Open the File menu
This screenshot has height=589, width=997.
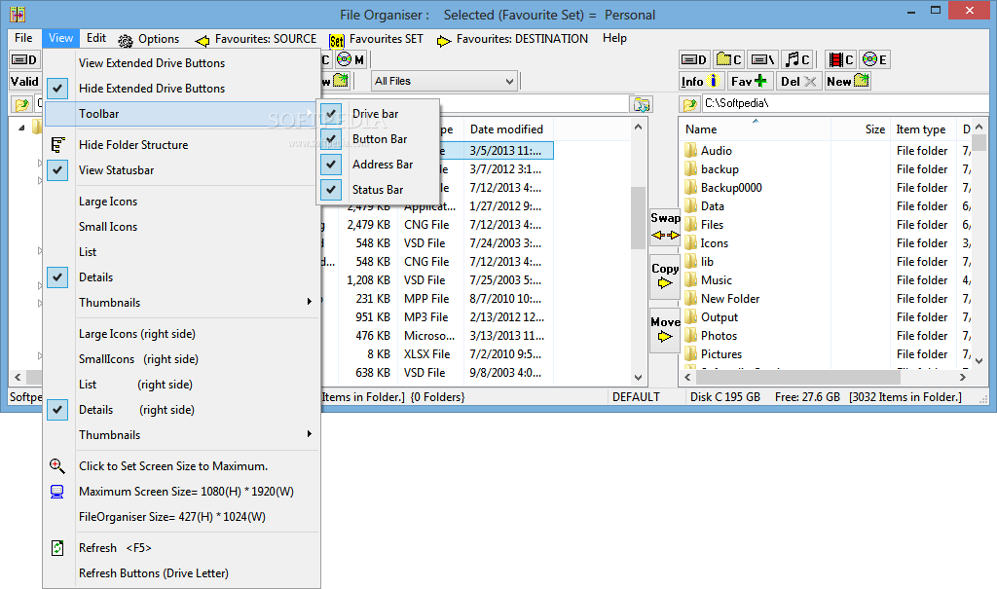(x=23, y=38)
